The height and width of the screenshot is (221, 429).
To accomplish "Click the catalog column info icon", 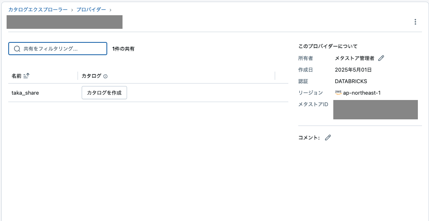I will point(105,77).
